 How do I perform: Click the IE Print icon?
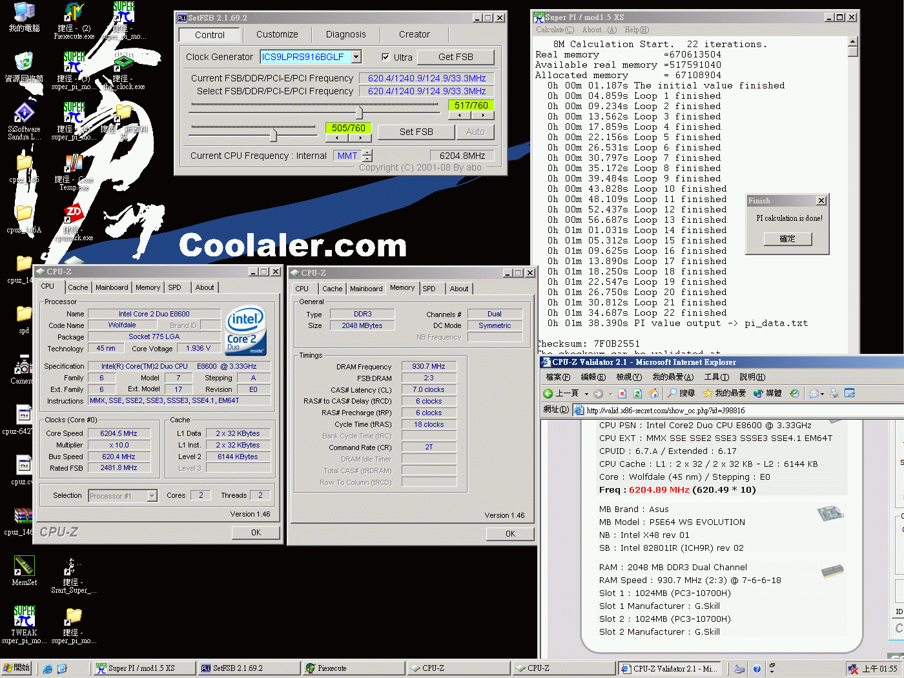(834, 393)
